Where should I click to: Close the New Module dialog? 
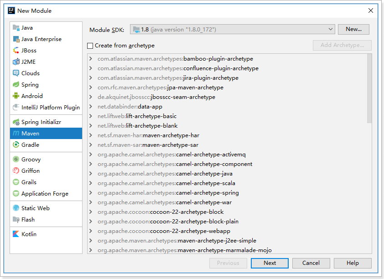coord(370,10)
